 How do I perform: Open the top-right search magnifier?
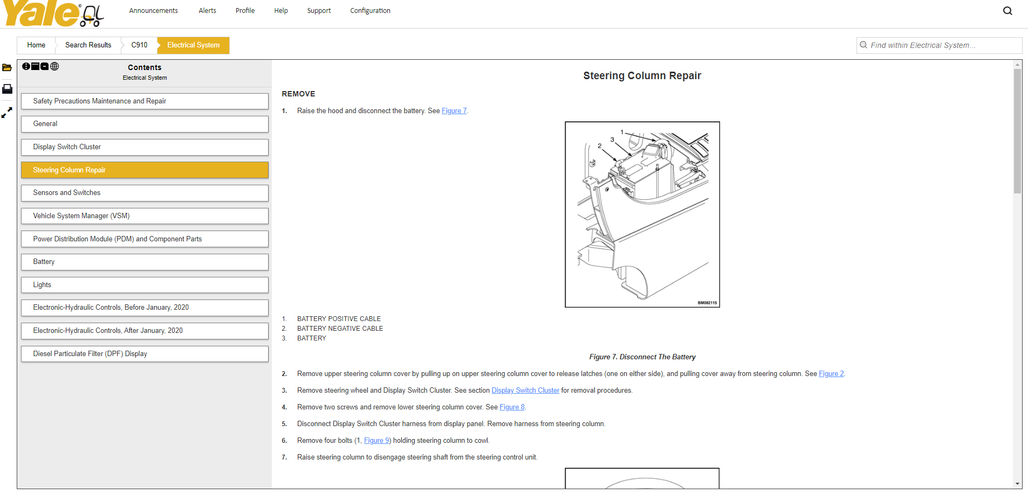tap(1008, 11)
